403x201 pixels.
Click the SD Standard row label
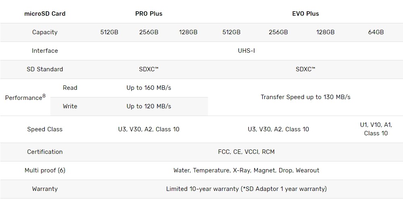coord(45,69)
